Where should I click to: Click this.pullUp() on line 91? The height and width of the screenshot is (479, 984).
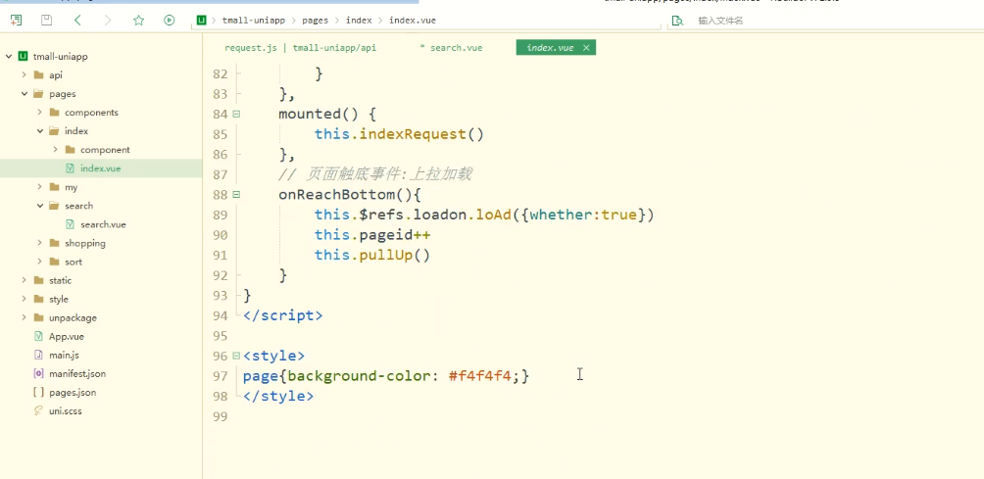(x=372, y=256)
